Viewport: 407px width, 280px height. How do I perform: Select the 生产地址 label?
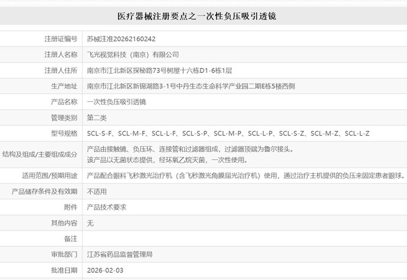click(x=64, y=86)
